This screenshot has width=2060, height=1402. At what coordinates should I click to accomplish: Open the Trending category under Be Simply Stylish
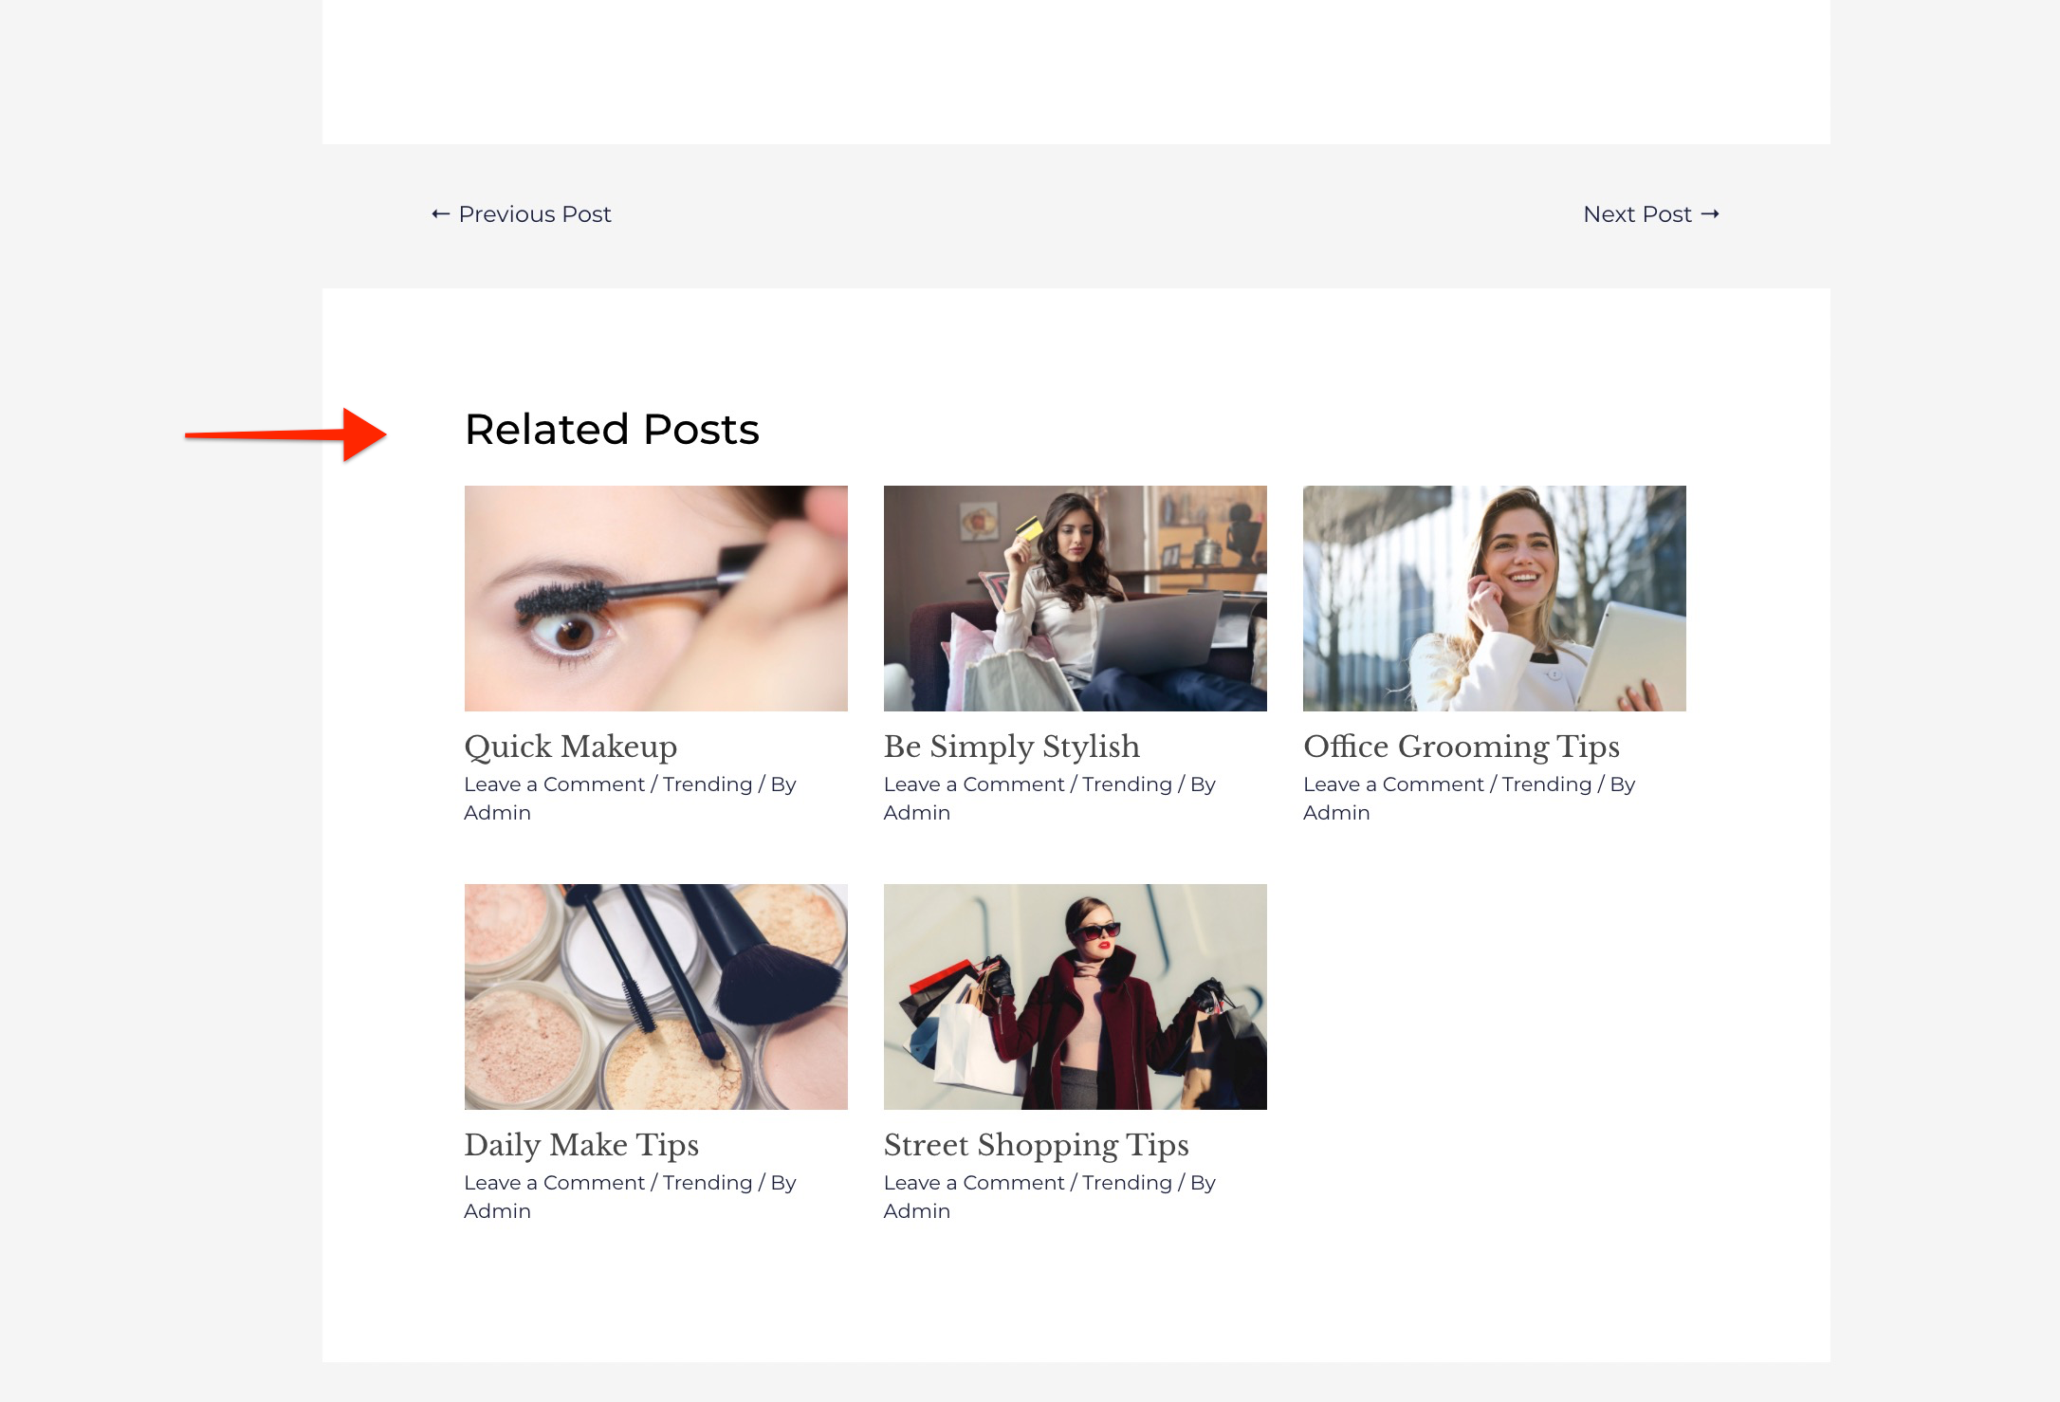pyautogui.click(x=1127, y=784)
